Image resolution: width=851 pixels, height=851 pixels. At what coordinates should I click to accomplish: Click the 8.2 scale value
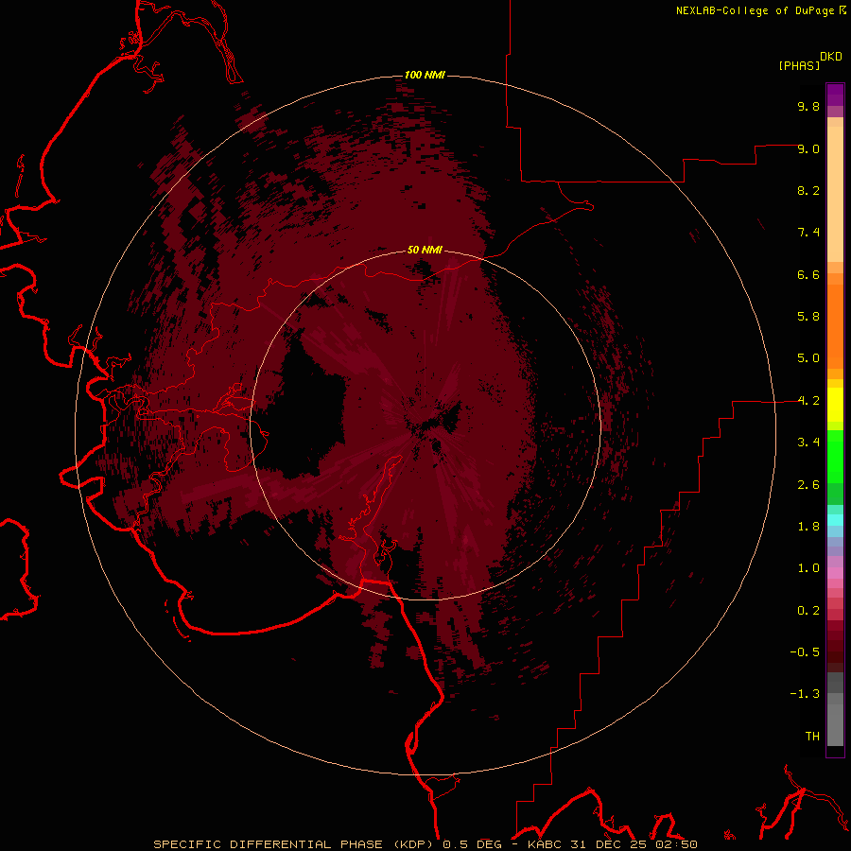[808, 190]
